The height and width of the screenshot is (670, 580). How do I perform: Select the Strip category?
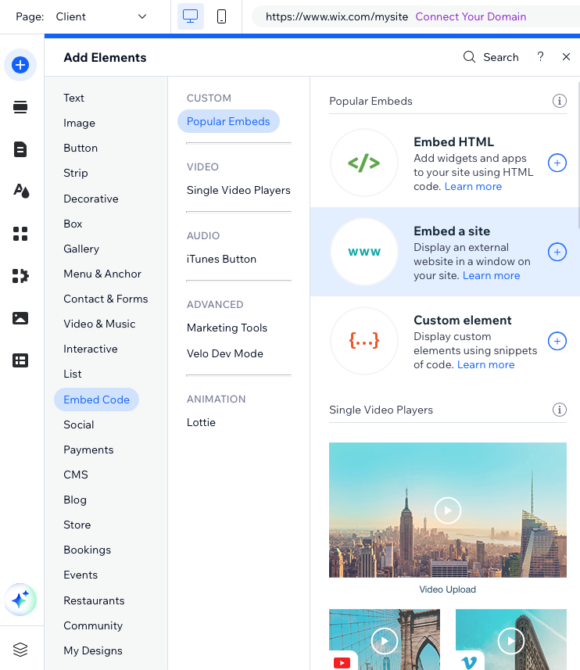[76, 173]
